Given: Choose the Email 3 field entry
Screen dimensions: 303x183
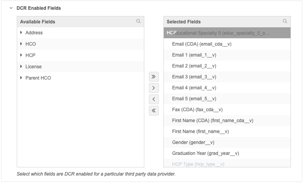Looking at the screenshot, I should coord(194,77).
